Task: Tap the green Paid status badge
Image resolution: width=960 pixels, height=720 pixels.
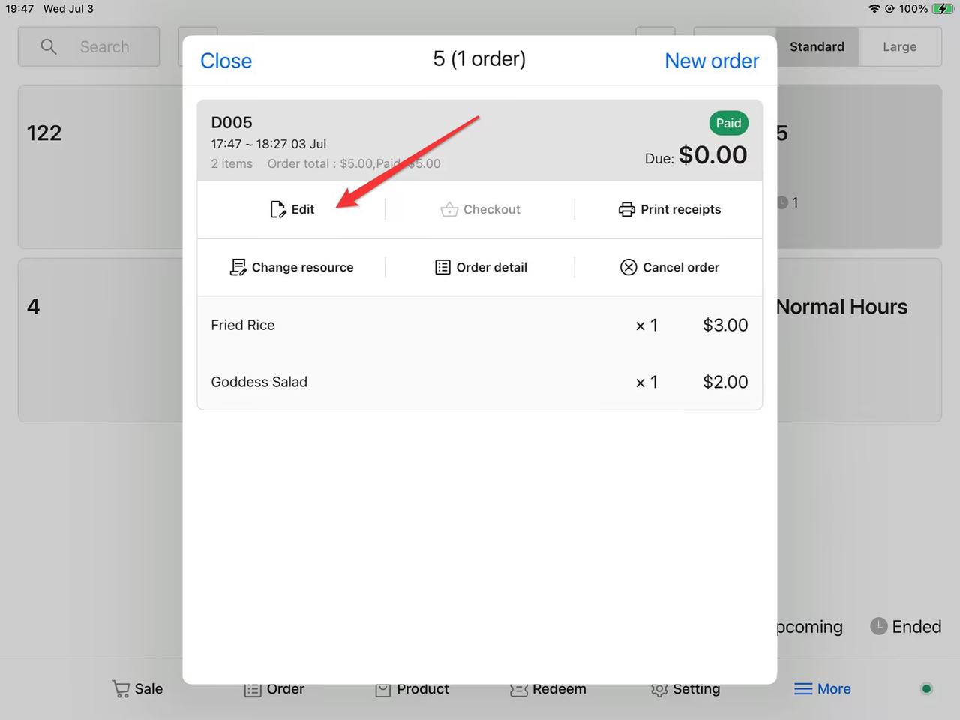Action: click(x=727, y=123)
